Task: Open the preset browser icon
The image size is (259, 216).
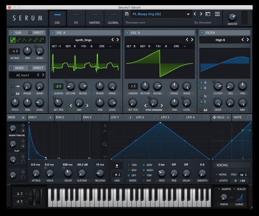Action: (208, 14)
